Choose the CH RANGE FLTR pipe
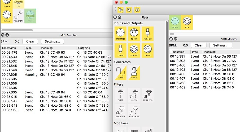Image resolution: width=240 pixels, height=132 pixels. (x=147, y=95)
